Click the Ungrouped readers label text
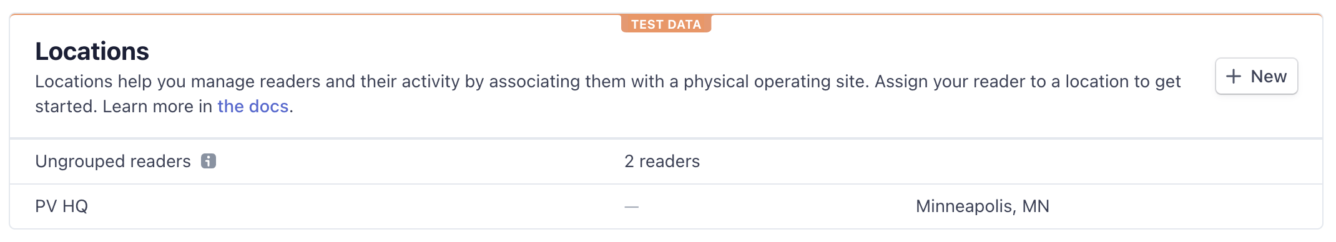This screenshot has width=1336, height=242. pos(113,161)
